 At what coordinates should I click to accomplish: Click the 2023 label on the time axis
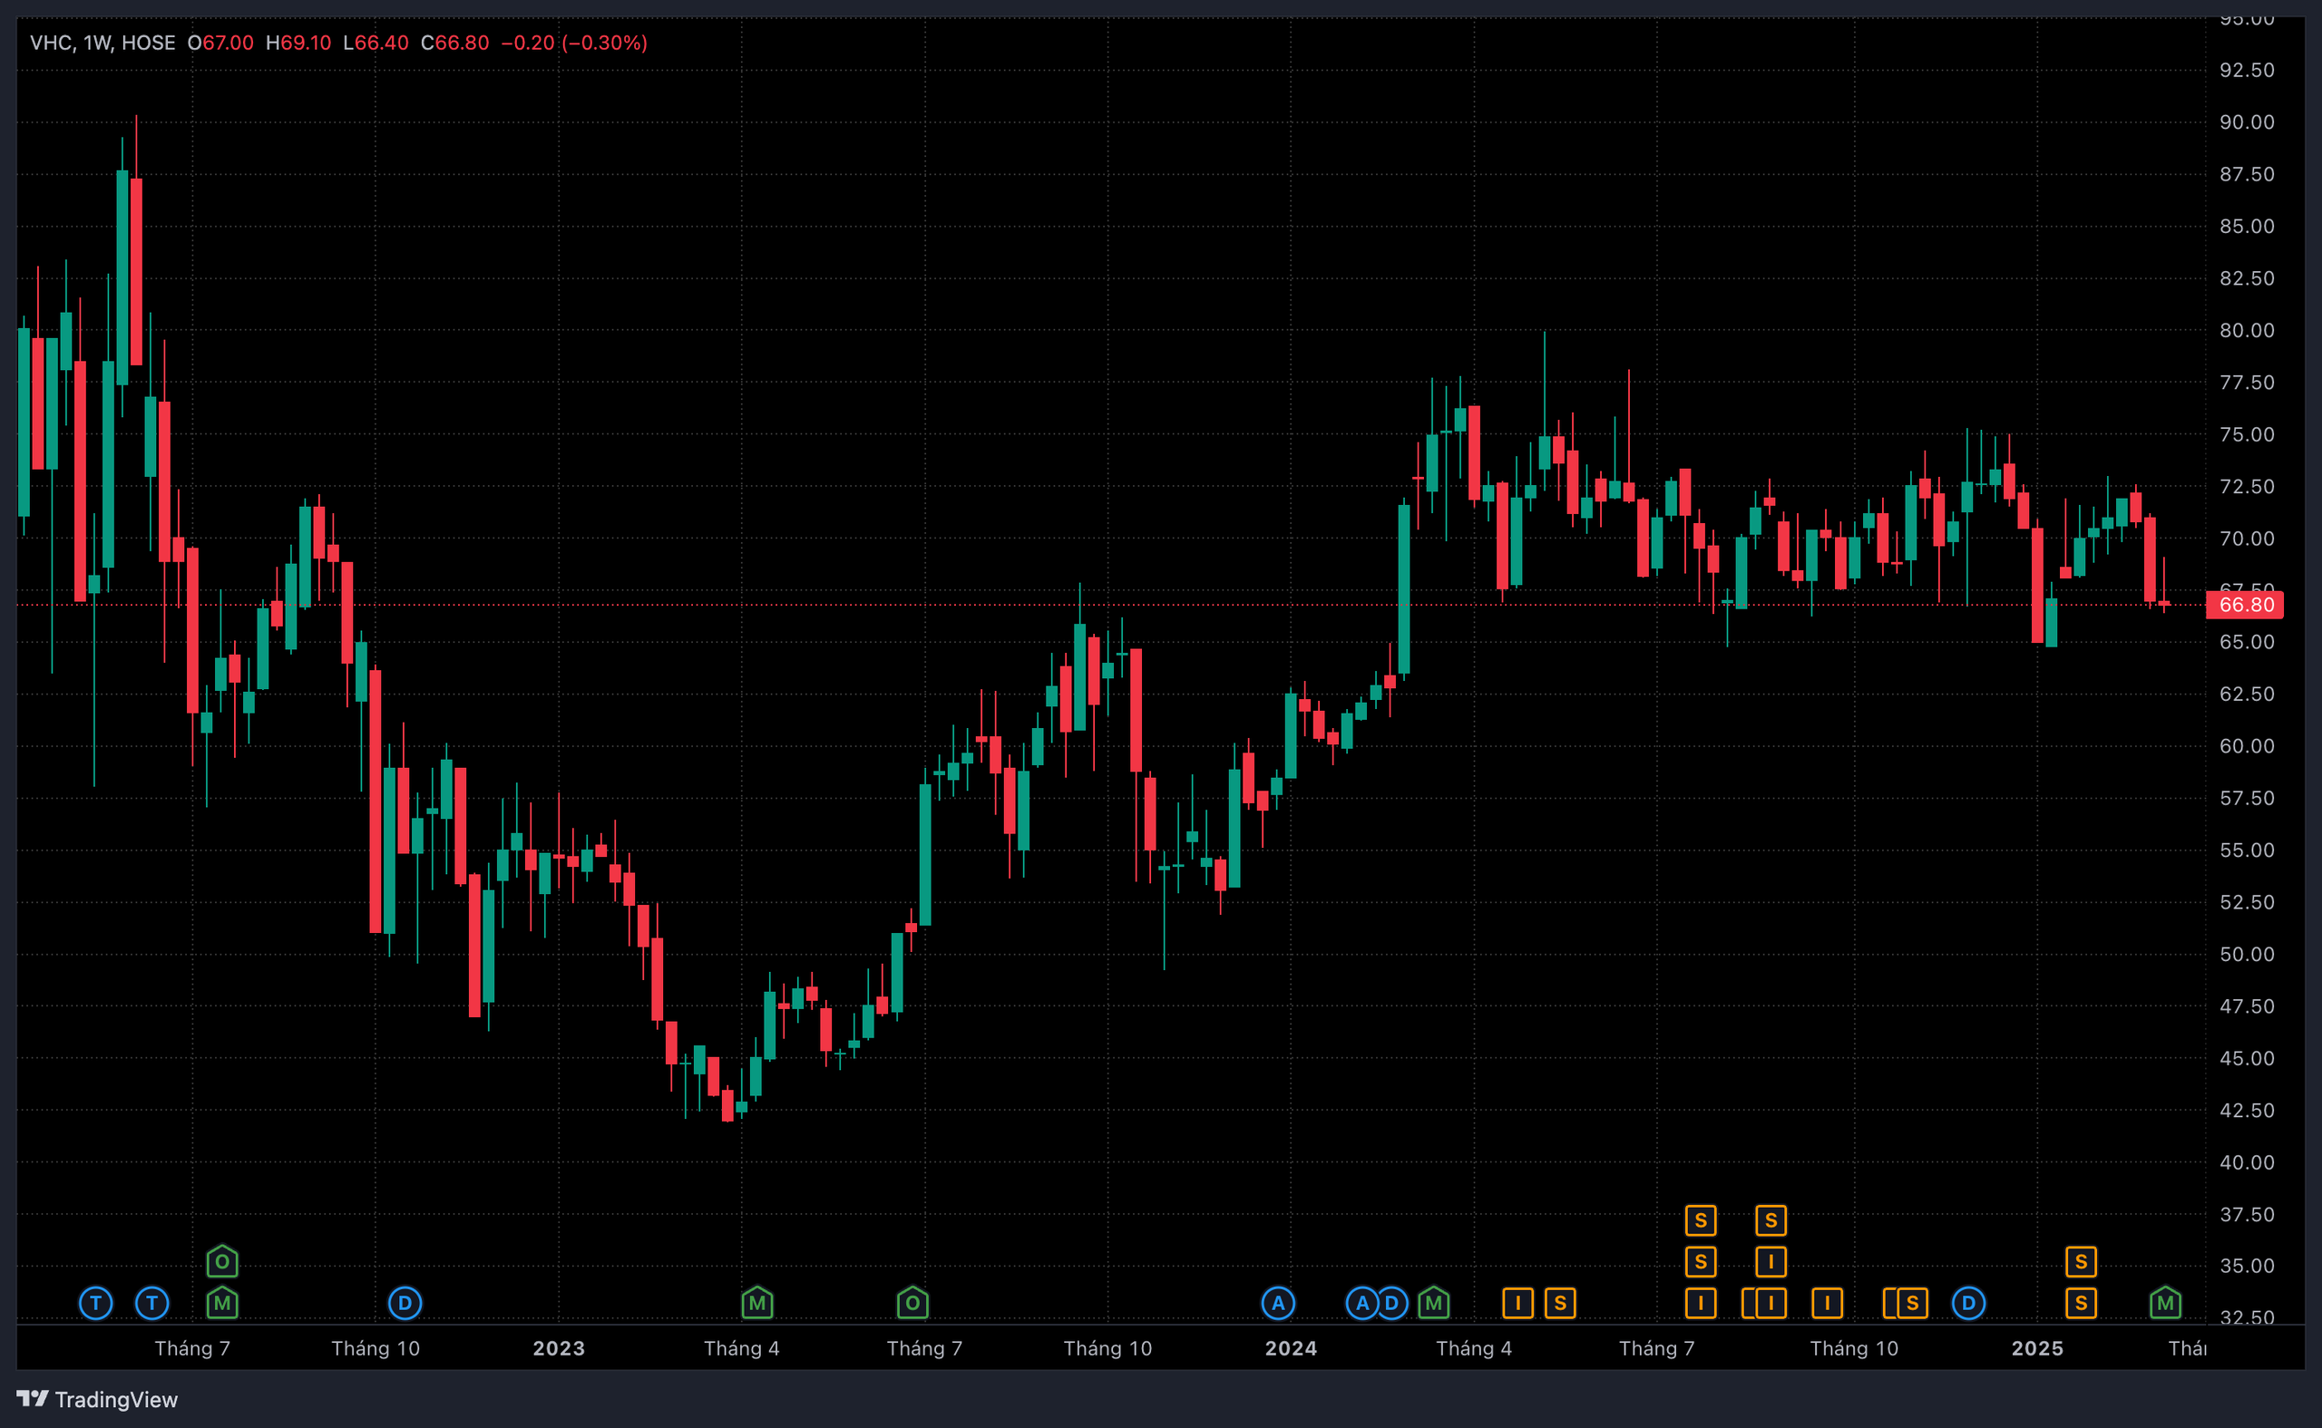560,1347
